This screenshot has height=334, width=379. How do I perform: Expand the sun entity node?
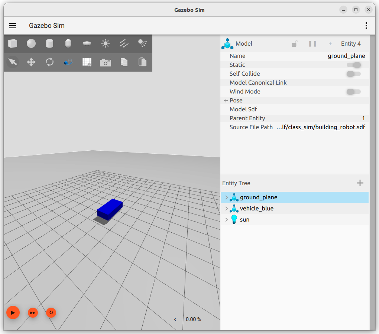226,220
